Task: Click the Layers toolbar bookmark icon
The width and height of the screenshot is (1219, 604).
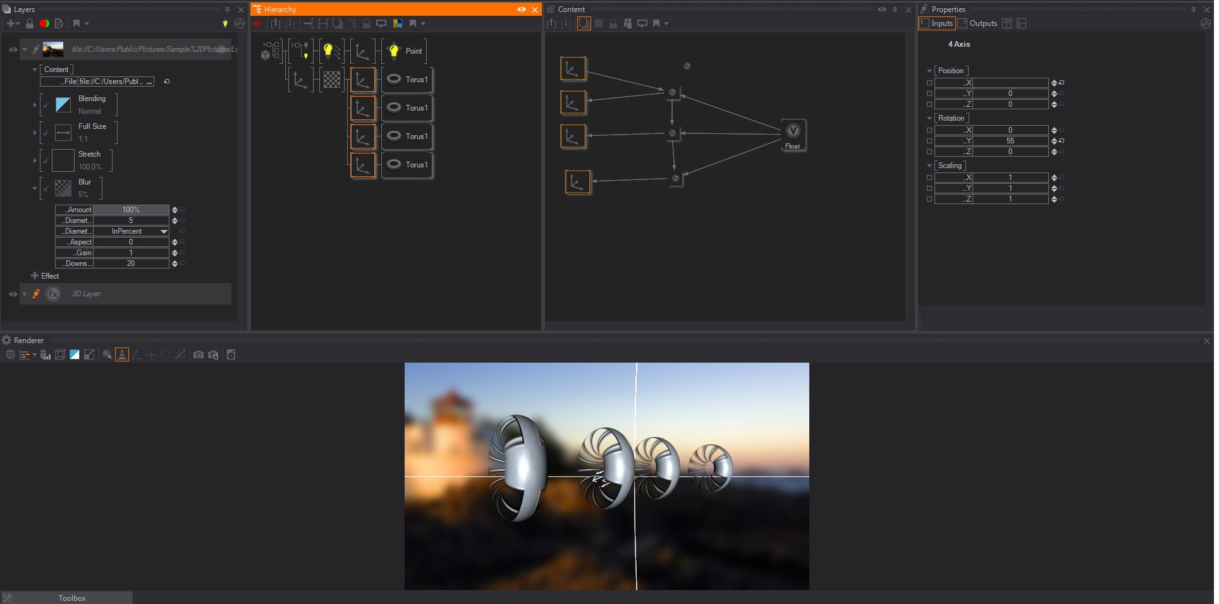Action: (77, 23)
